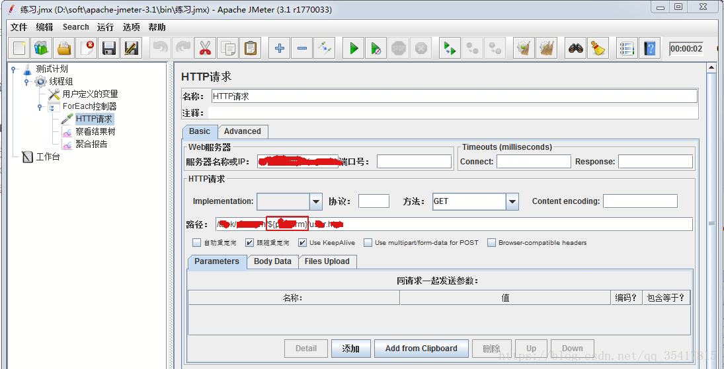Click the Clear results broom icon

(x=524, y=48)
